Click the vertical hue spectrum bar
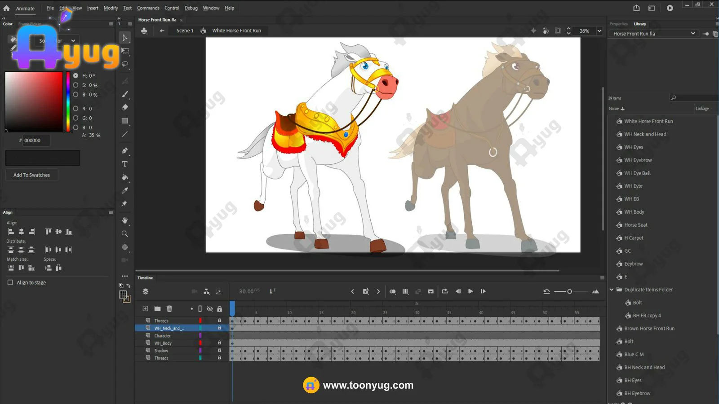 click(68, 102)
